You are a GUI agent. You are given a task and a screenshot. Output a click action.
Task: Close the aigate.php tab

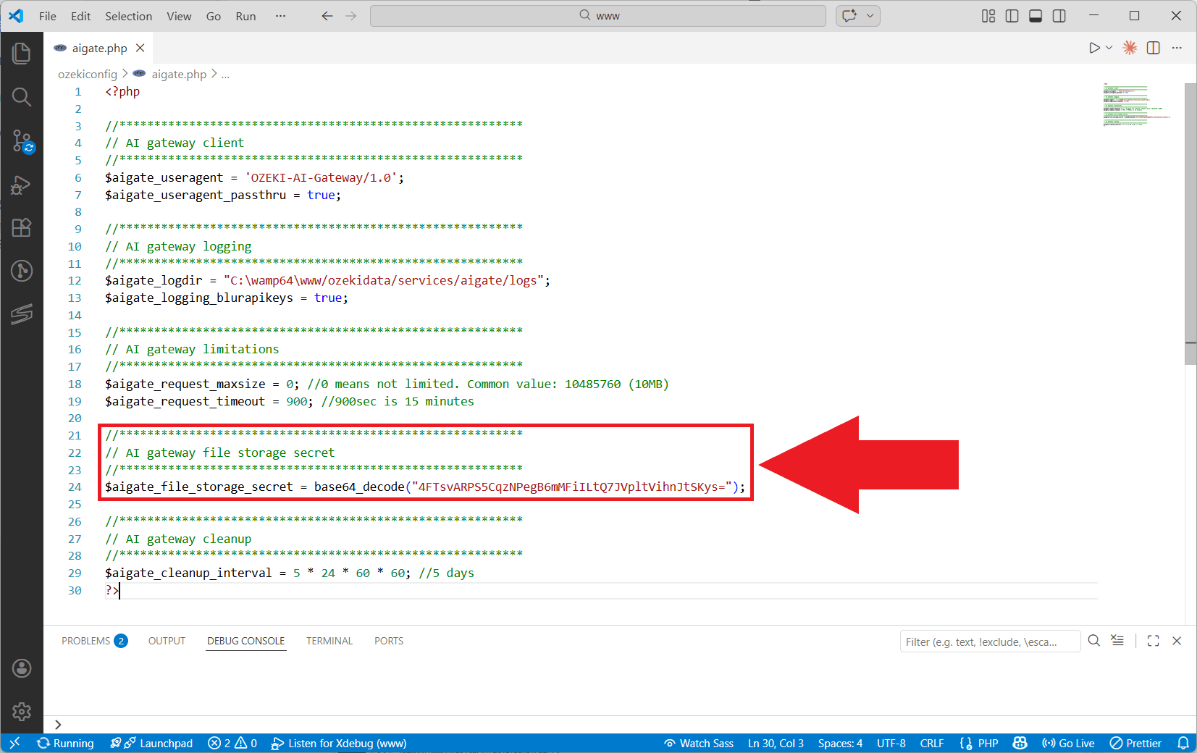point(140,48)
